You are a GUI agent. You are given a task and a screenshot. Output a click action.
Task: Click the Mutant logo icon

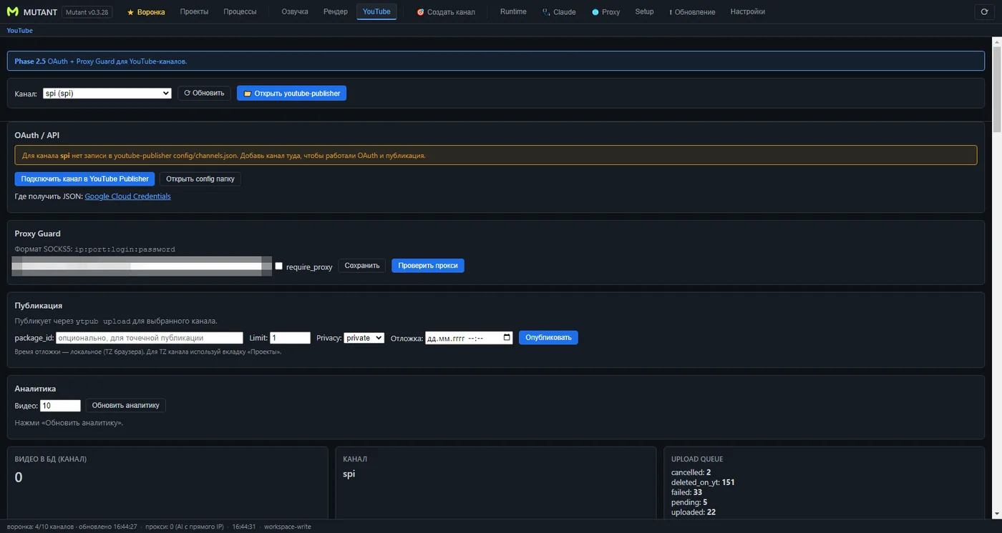[12, 11]
